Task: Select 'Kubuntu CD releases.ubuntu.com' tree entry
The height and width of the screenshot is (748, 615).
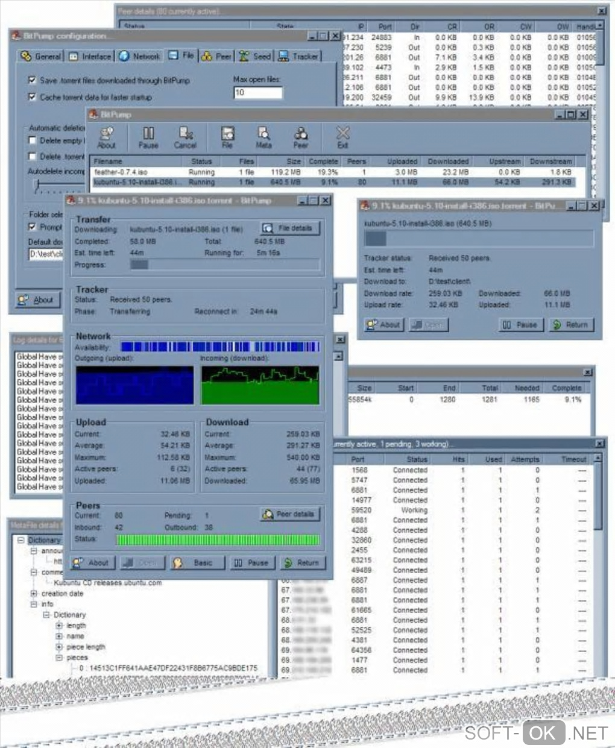Action: (x=108, y=583)
